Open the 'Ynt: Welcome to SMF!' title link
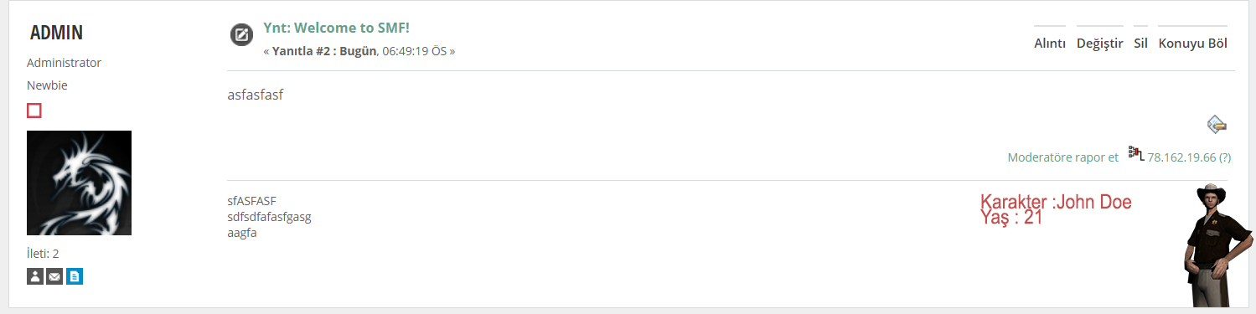Screen dimensions: 1256x314 click(x=336, y=27)
